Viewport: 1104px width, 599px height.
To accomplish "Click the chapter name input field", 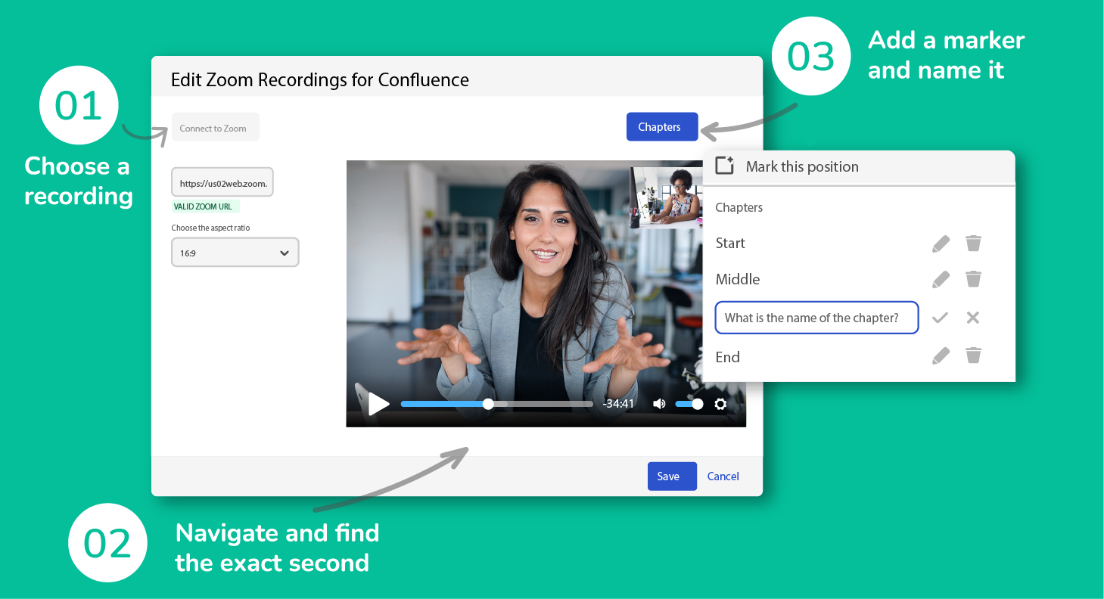I will [816, 318].
